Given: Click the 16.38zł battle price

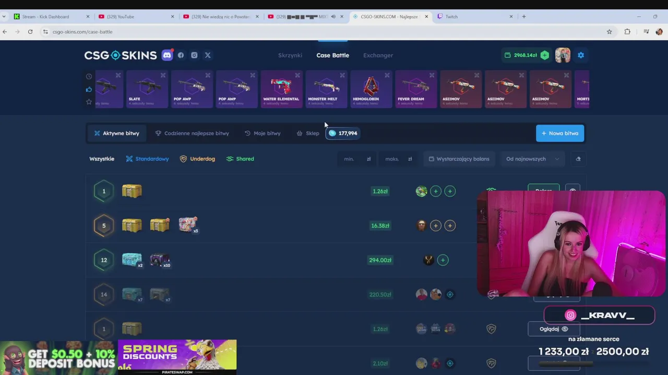Looking at the screenshot, I should click(380, 226).
